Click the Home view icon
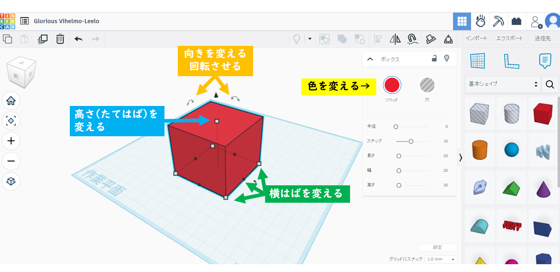 11,101
